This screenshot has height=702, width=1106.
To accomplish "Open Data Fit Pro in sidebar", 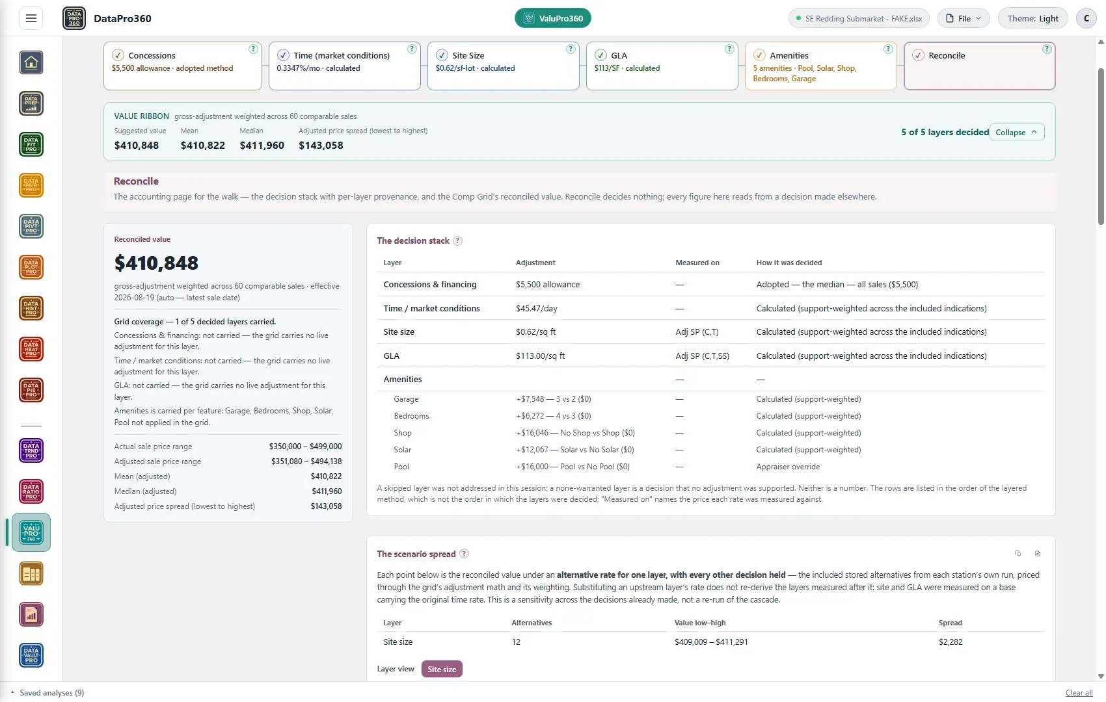I will pos(31,144).
